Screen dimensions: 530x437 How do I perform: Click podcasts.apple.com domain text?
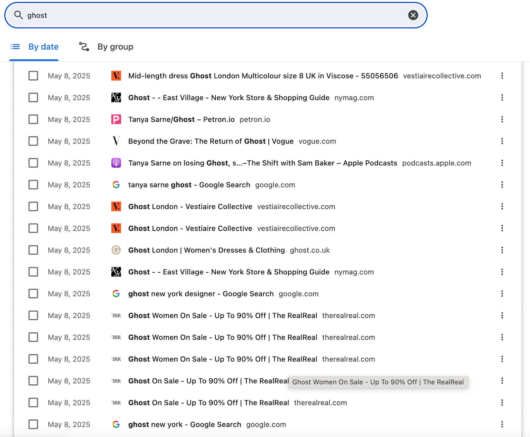point(436,163)
